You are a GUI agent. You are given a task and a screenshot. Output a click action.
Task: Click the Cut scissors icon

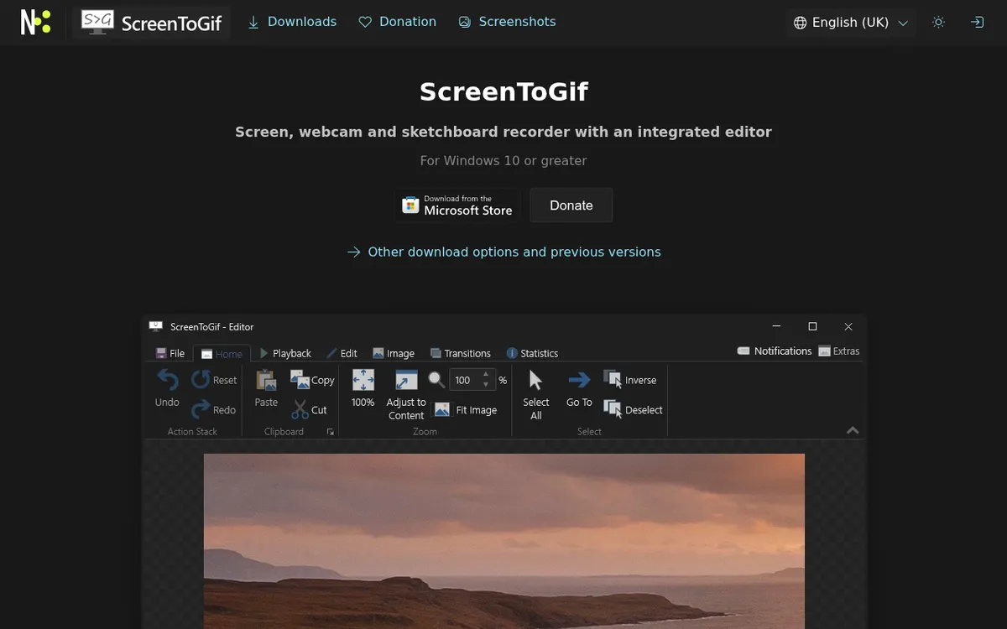300,410
